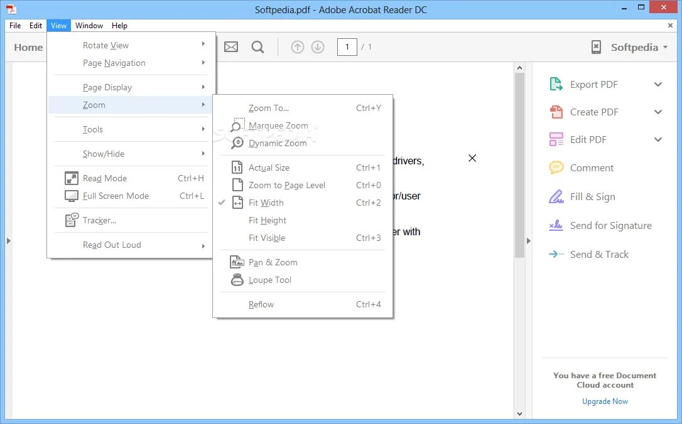This screenshot has width=682, height=424.
Task: Collapse the right tools pane arrow
Action: (x=529, y=241)
